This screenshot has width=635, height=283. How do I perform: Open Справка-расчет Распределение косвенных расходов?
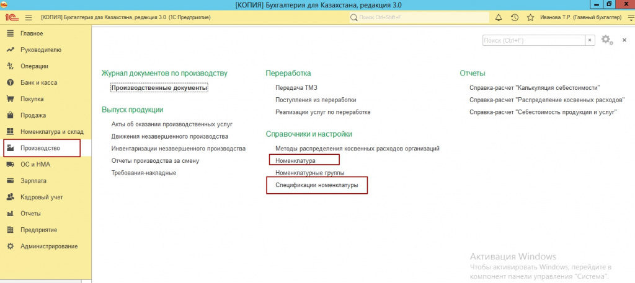coord(547,100)
